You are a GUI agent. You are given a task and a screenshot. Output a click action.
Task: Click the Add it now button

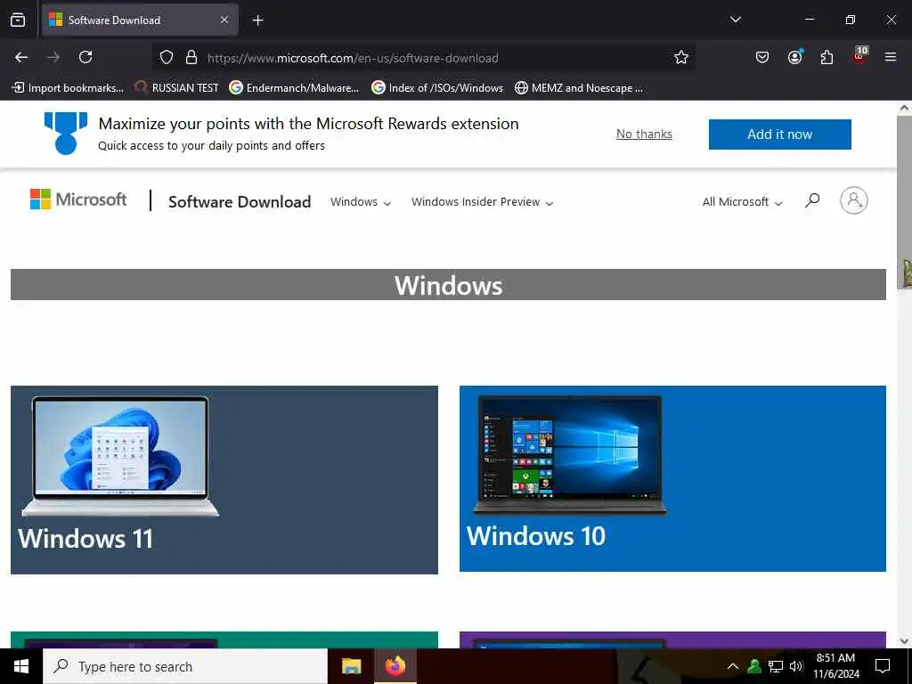click(779, 134)
